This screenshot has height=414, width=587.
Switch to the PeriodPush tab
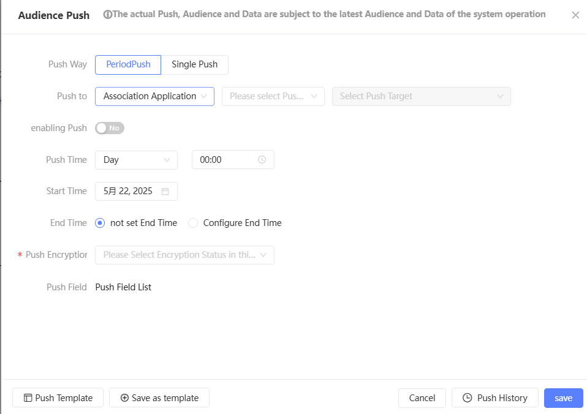128,64
